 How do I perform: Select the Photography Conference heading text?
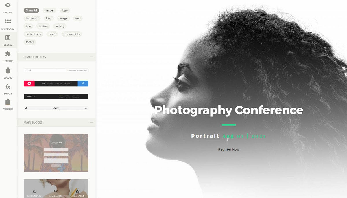click(229, 110)
